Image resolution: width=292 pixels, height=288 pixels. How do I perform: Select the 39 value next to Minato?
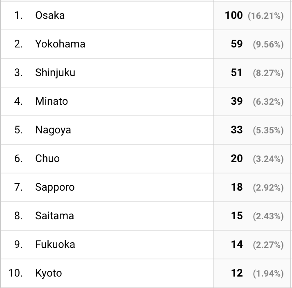pyautogui.click(x=236, y=101)
